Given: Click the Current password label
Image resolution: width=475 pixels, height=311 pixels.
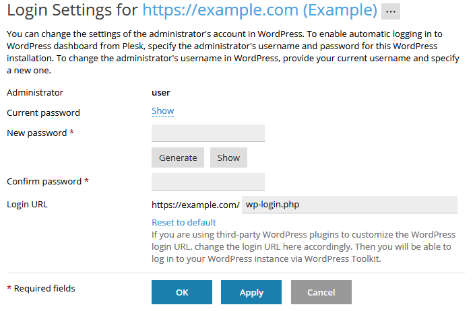Looking at the screenshot, I should coord(43,113).
